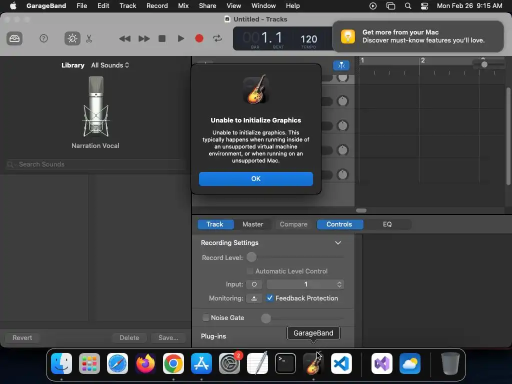
Task: Click the Stop button
Action: [162, 38]
